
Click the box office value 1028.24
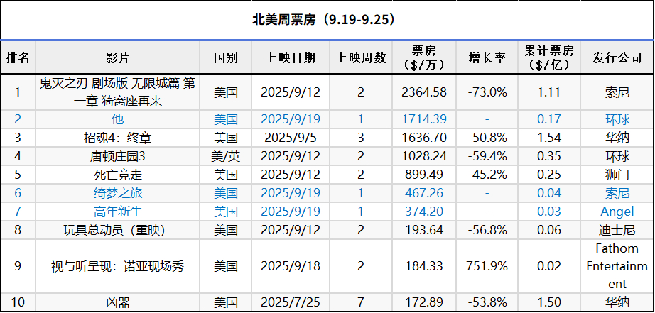pyautogui.click(x=424, y=156)
